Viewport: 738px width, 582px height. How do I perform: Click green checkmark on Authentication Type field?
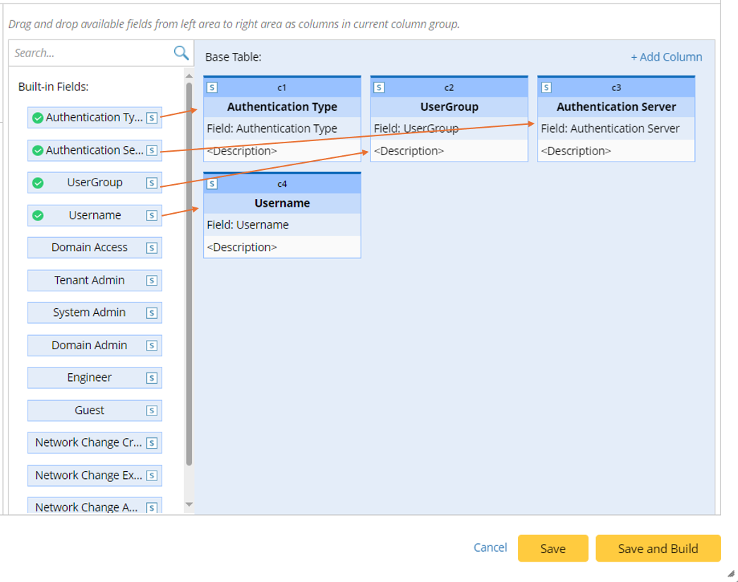38,118
